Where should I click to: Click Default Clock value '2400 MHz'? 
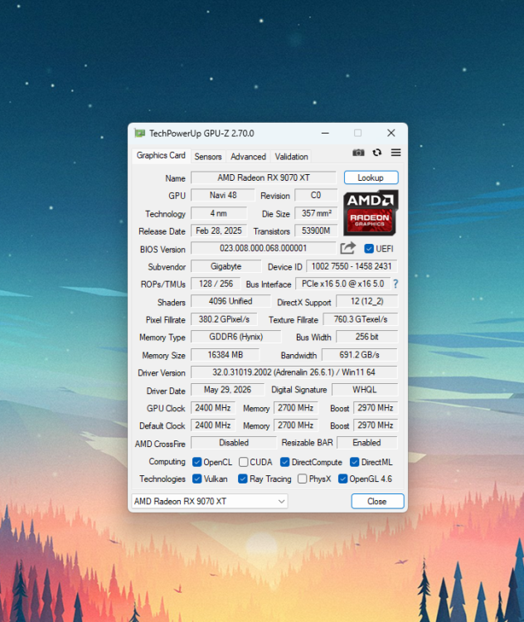coord(213,425)
